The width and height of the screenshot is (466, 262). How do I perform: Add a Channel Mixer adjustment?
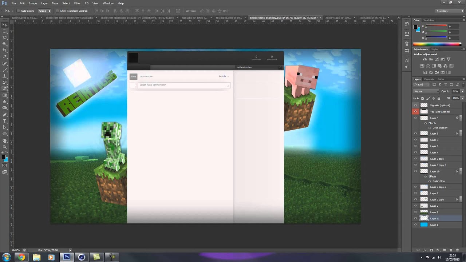click(x=446, y=66)
